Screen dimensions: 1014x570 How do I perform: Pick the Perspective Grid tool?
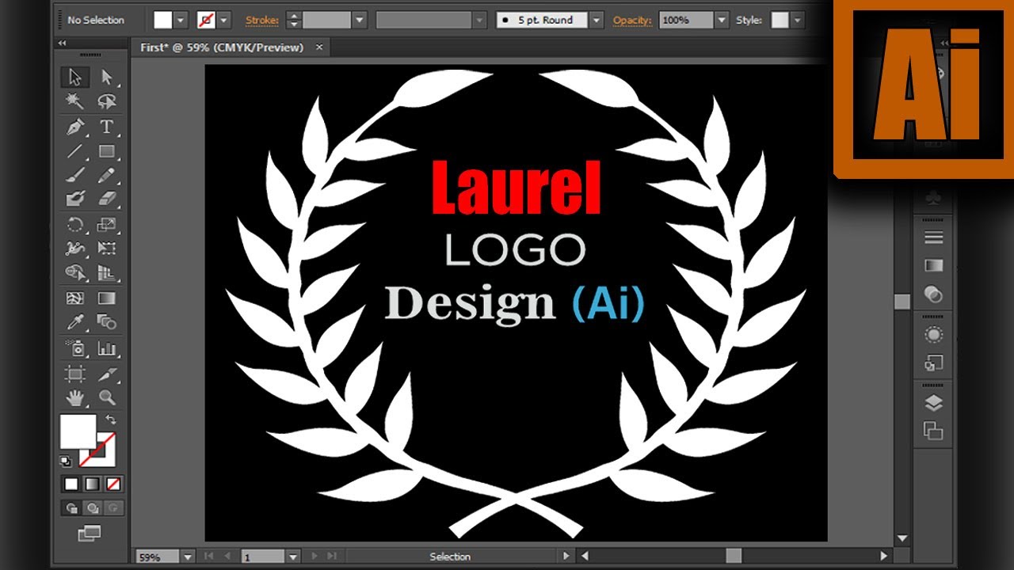(x=107, y=273)
